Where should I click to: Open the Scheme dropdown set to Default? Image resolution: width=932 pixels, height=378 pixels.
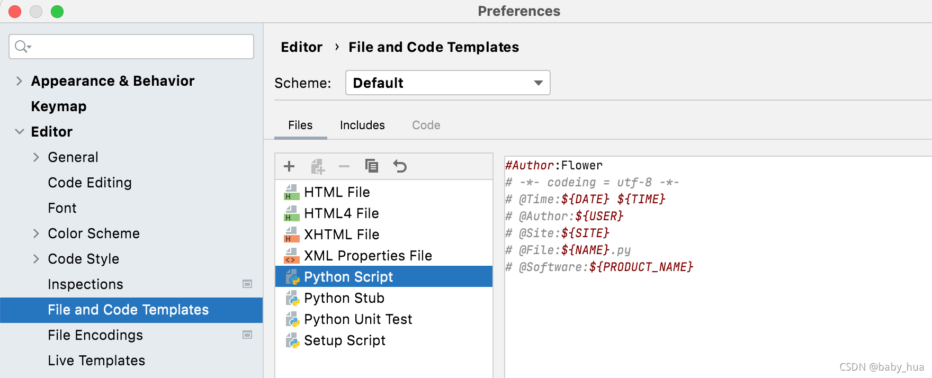[447, 83]
